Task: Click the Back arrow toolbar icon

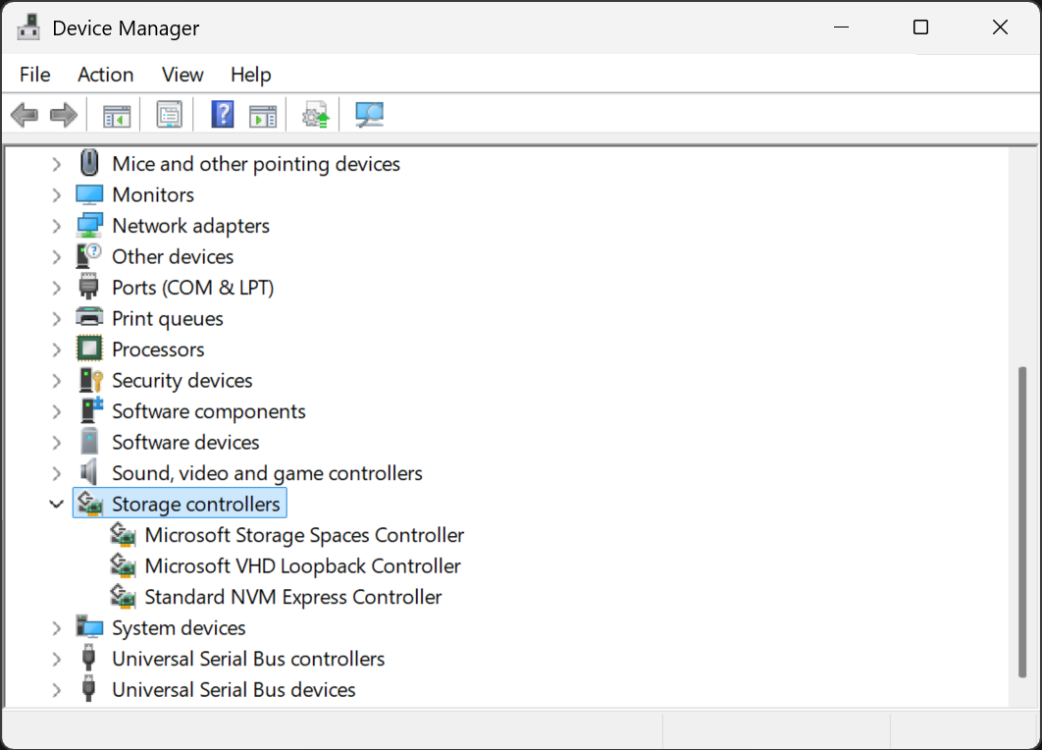Action: click(24, 115)
